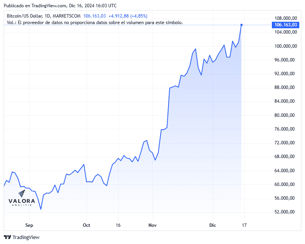This screenshot has width=305, height=244.
Task: Click the current price label 106.163,03 on axis
Action: (285, 25)
